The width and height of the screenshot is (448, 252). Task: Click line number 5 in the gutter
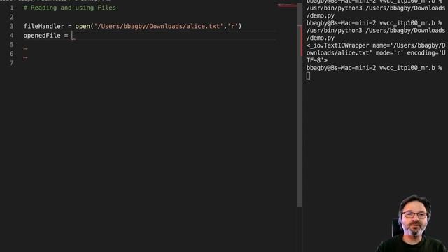(x=11, y=45)
